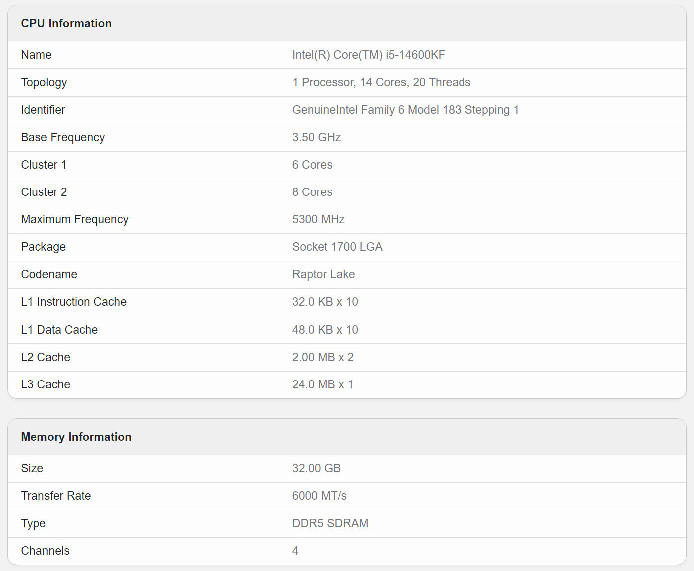This screenshot has width=694, height=571.
Task: Select the Intel Core i5-14600KF name value
Action: [368, 55]
